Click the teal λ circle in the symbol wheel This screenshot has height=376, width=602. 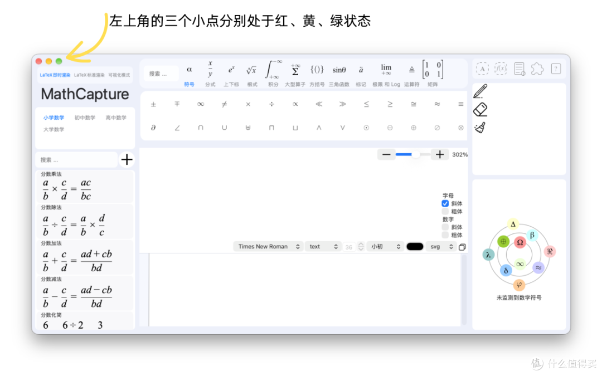pyautogui.click(x=488, y=255)
